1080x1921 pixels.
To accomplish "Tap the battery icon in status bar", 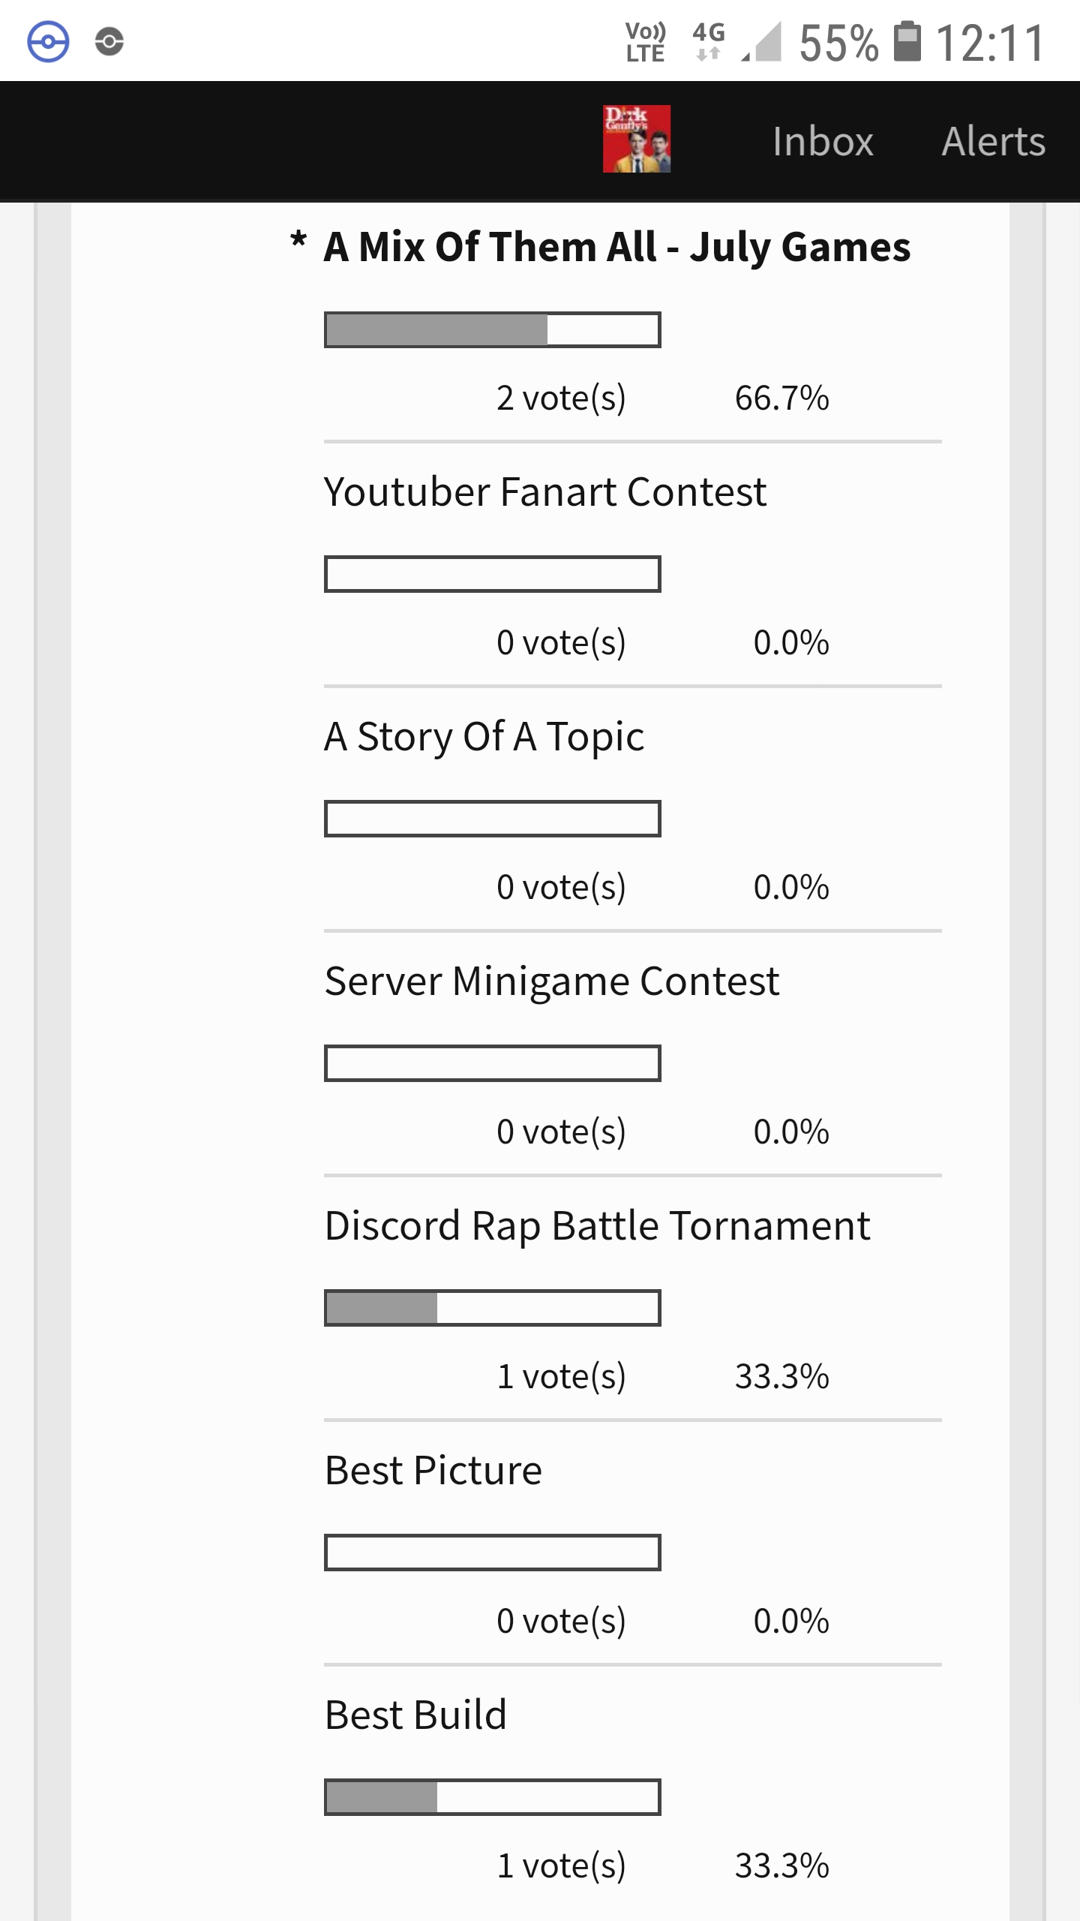I will (907, 41).
